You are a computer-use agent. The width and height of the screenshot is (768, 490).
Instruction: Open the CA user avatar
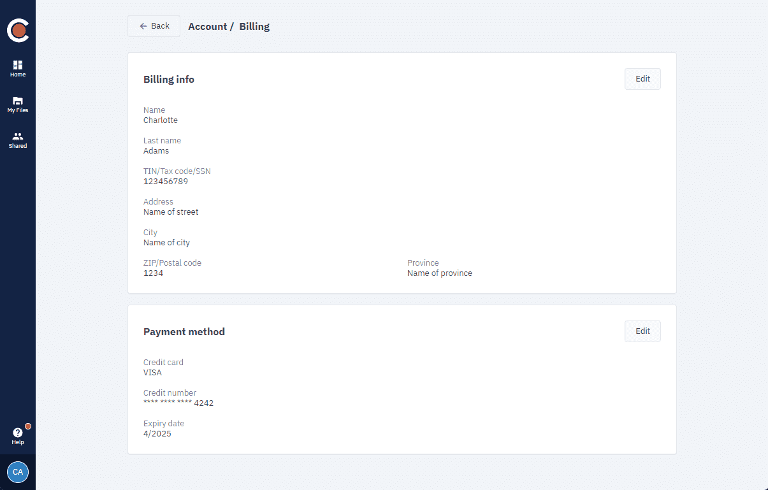point(18,472)
